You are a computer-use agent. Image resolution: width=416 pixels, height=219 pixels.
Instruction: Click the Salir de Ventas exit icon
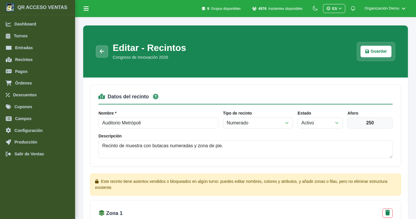pyautogui.click(x=8, y=154)
